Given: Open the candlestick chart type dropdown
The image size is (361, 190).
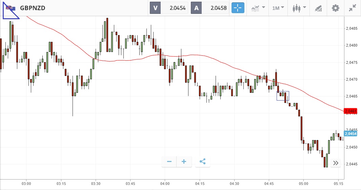Looking at the screenshot, I should coord(299,8).
